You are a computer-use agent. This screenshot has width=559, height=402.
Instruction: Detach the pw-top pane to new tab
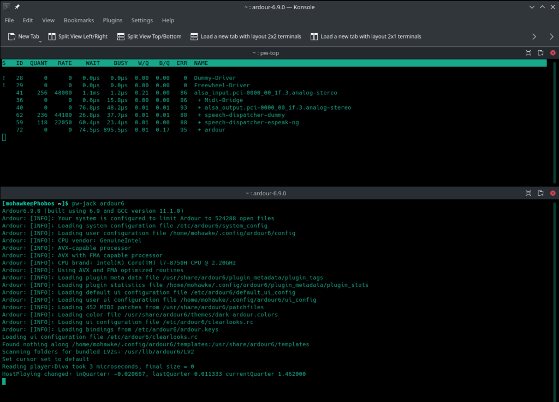click(x=540, y=53)
